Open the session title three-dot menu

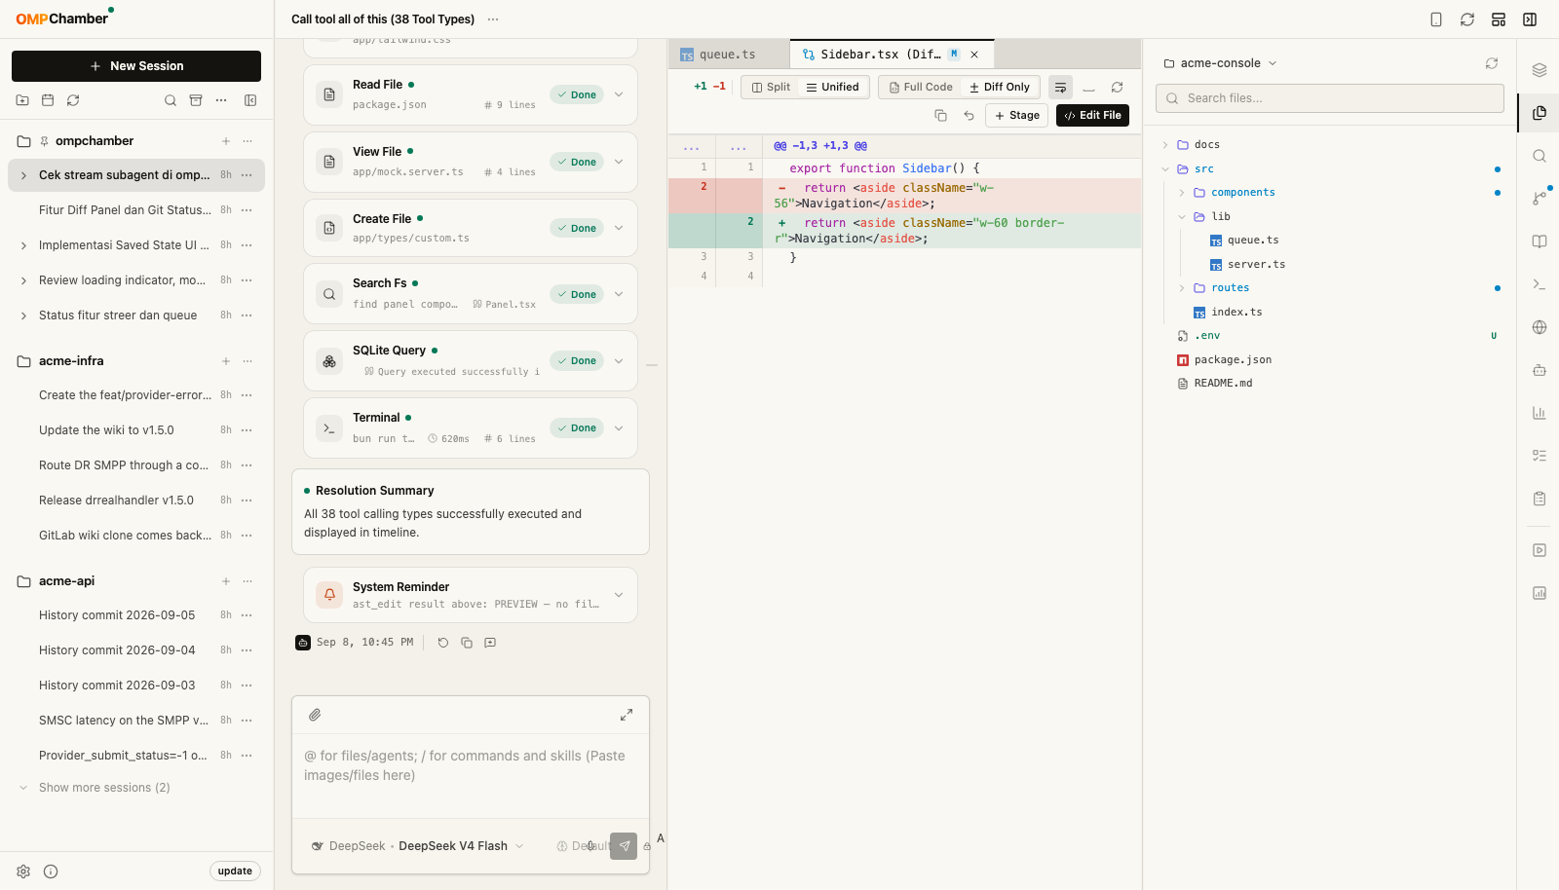[493, 19]
